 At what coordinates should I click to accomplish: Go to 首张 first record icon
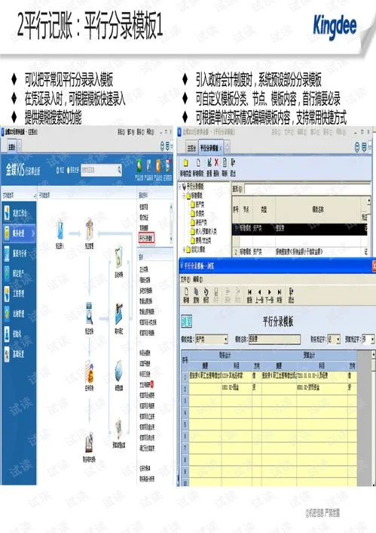pos(249,291)
